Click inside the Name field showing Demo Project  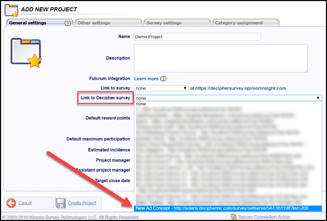(x=197, y=37)
